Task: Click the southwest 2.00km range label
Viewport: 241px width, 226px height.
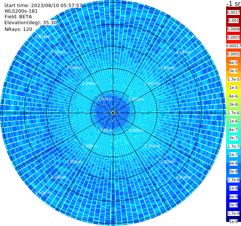Action: [x=90, y=146]
